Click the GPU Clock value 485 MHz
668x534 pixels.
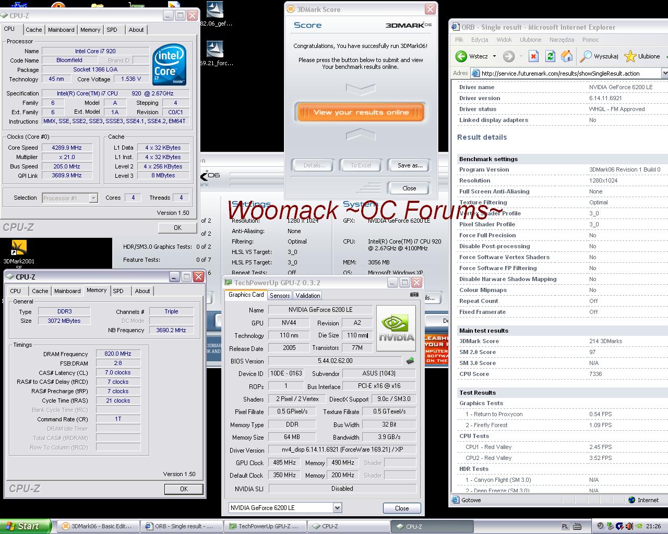(x=284, y=463)
